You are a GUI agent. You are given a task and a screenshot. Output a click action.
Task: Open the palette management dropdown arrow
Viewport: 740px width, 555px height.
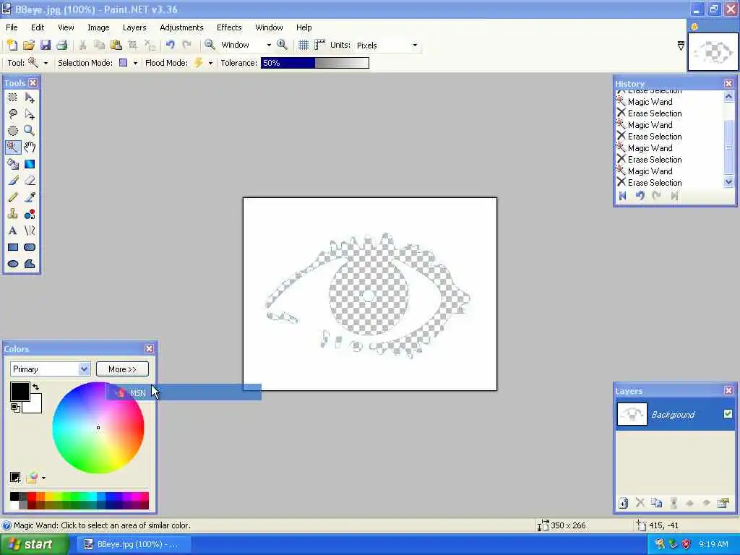[x=43, y=478]
